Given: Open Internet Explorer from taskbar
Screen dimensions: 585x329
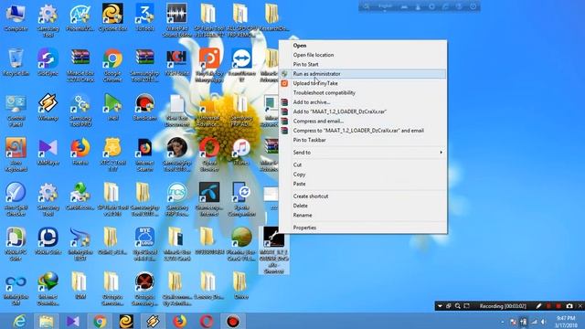Looking at the screenshot, I should tap(19, 321).
